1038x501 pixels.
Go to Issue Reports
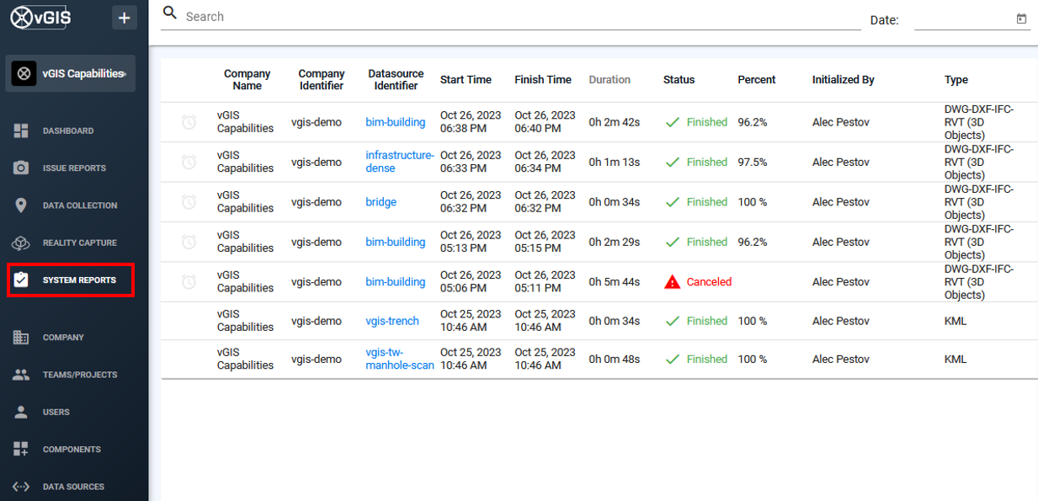[x=74, y=168]
